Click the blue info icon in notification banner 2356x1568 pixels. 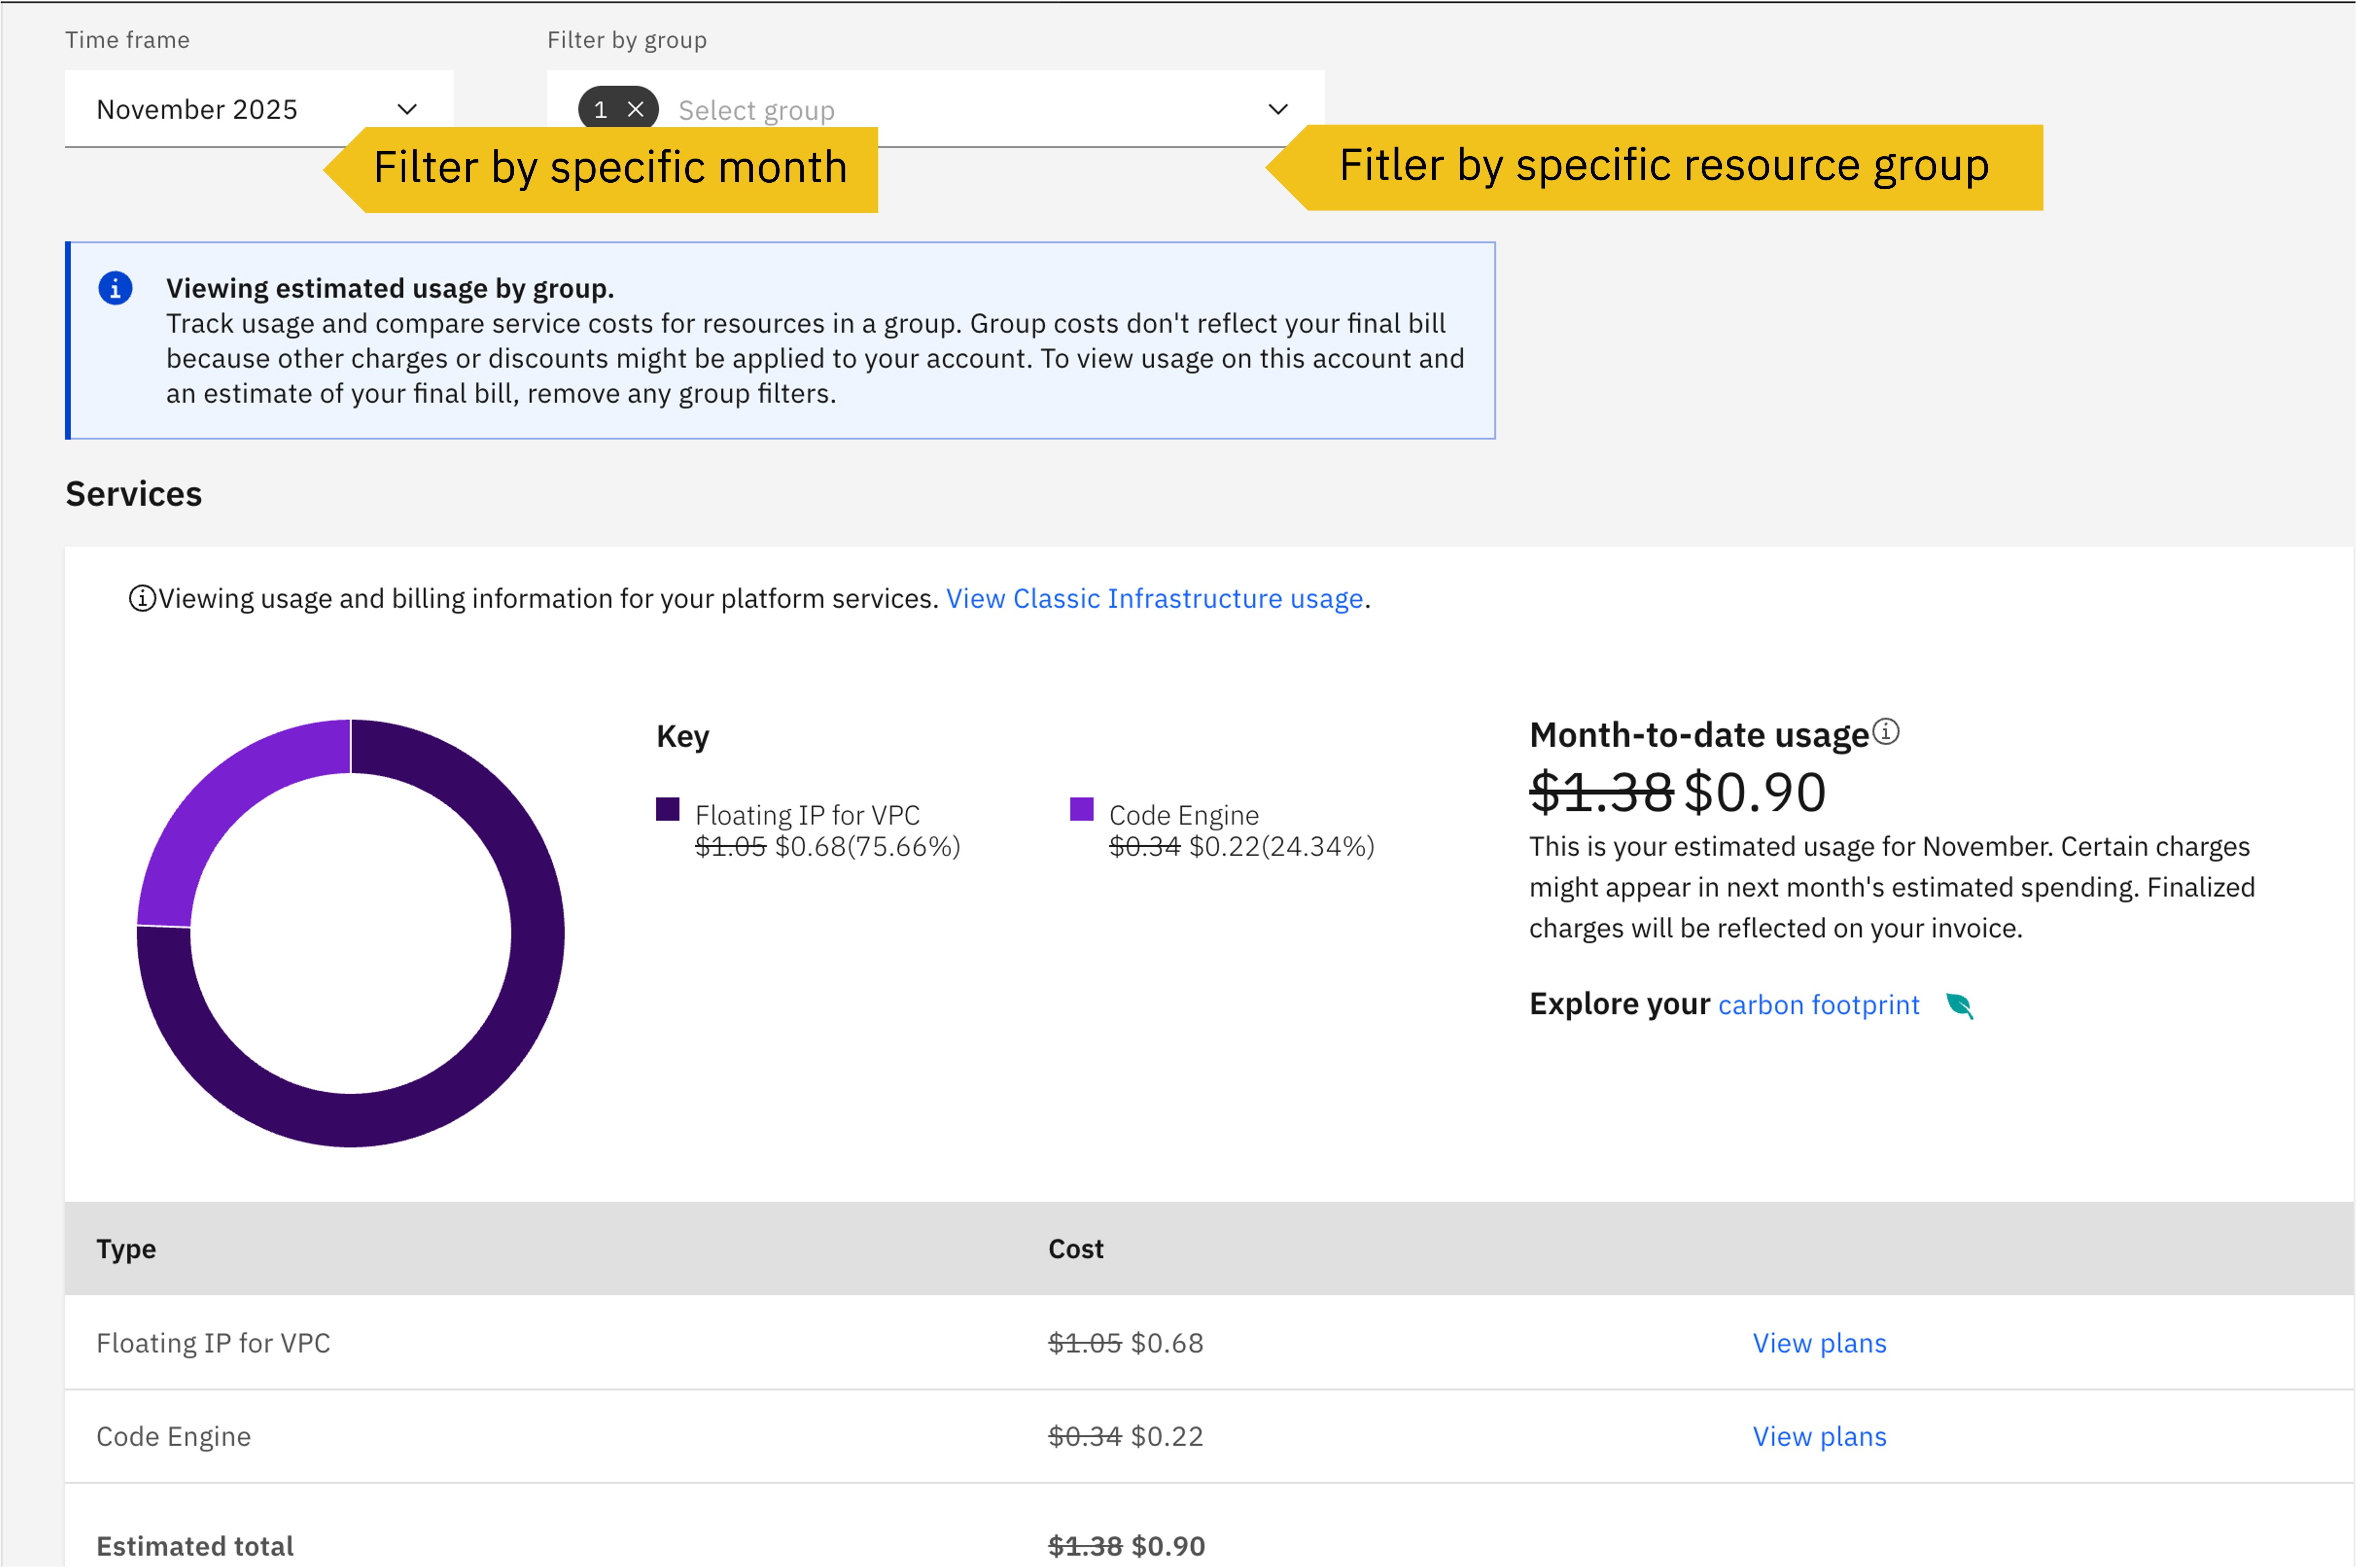coord(115,288)
